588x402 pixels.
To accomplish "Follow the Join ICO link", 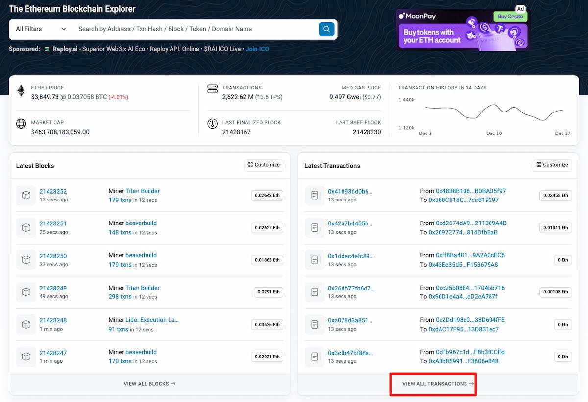I will [257, 49].
